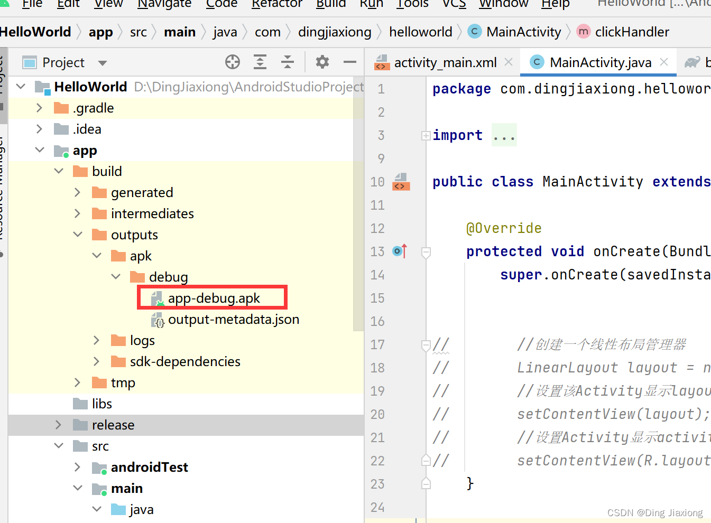Unfold the collapsed imports on line 3
The image size is (711, 523).
[x=426, y=136]
